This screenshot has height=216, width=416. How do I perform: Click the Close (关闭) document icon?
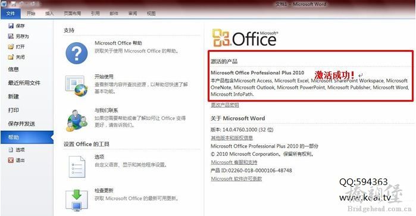[x=11, y=57]
